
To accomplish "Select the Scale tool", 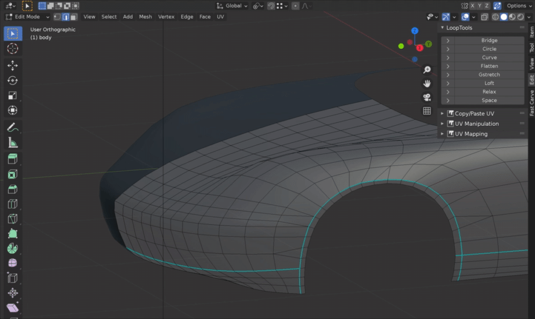I will [x=13, y=95].
